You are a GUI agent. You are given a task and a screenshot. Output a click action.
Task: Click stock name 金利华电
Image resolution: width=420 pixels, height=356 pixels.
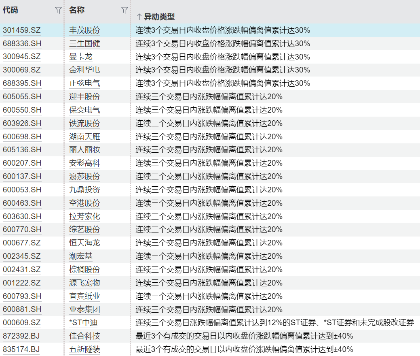pos(84,70)
